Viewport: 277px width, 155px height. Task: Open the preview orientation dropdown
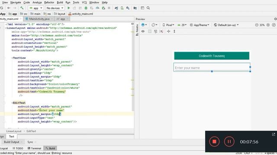[155, 25]
